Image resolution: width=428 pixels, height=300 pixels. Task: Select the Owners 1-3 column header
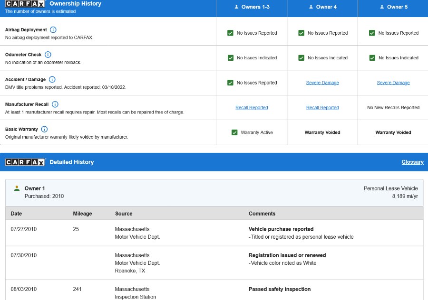coord(252,9)
